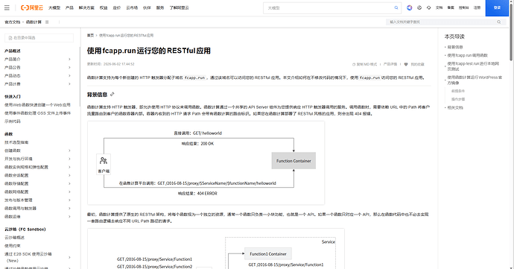Viewport: 514px width, 269px height.
Task: Open 使用事件函数处理 OSS 文件上传事件 sidebar item
Action: coord(37,113)
